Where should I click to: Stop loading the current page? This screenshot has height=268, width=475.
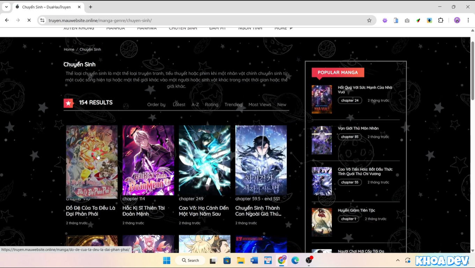pyautogui.click(x=29, y=20)
